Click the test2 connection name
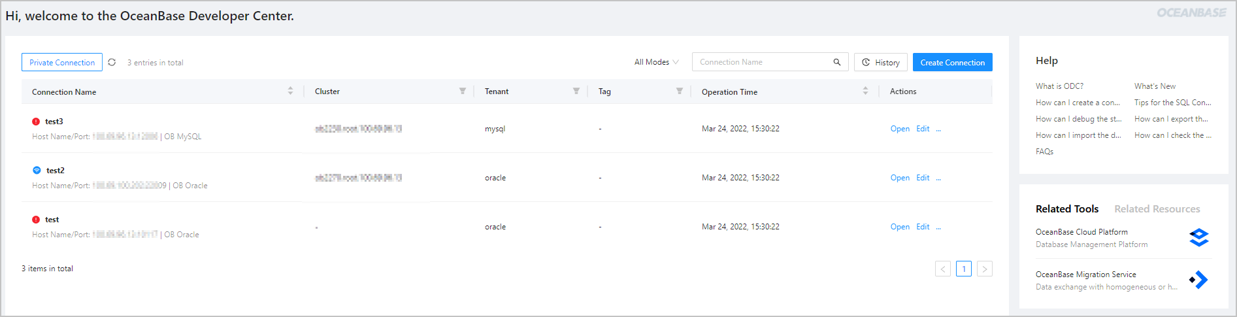Image resolution: width=1237 pixels, height=317 pixels. point(55,171)
